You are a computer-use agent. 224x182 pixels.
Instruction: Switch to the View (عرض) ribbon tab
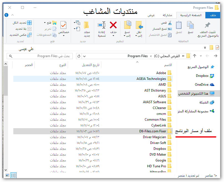[151, 15]
